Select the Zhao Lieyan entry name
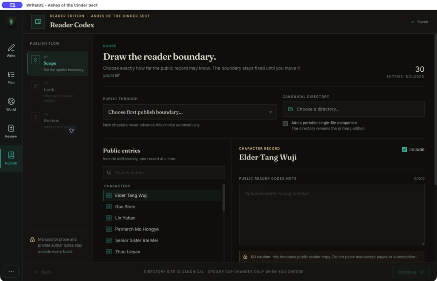The height and width of the screenshot is (281, 437). (128, 251)
